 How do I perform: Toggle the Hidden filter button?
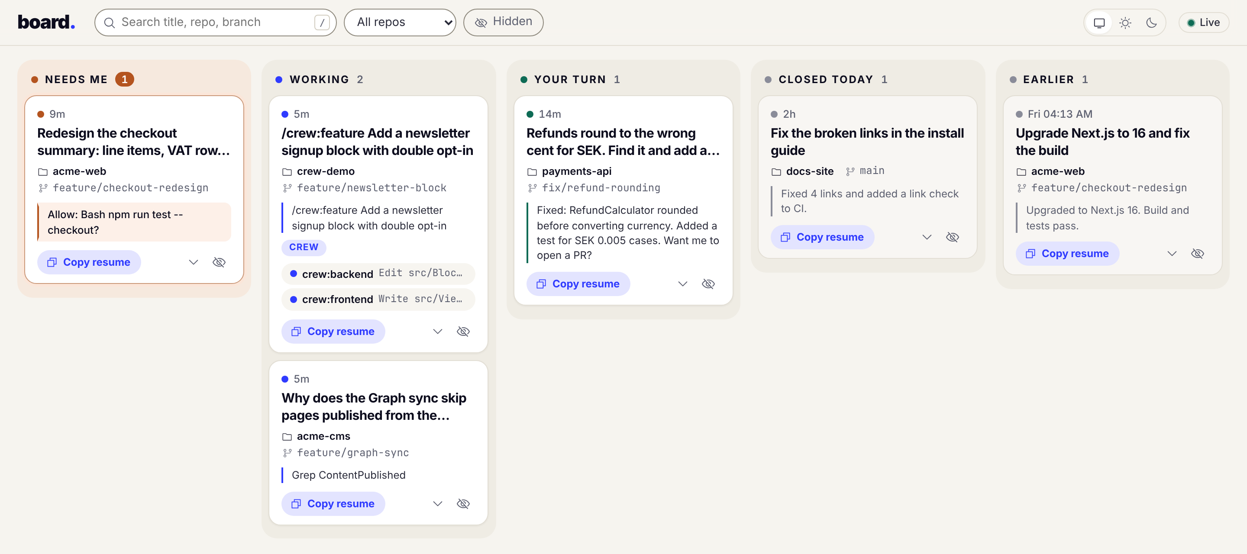[503, 22]
